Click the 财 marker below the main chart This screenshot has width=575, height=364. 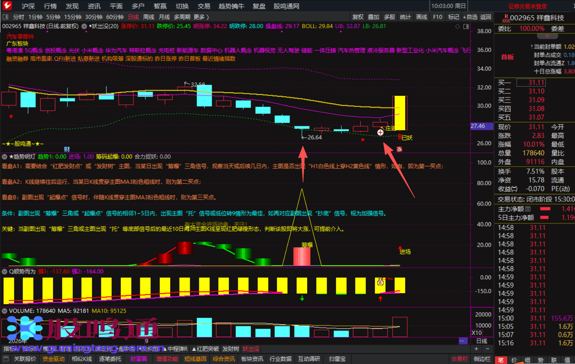coord(67,149)
